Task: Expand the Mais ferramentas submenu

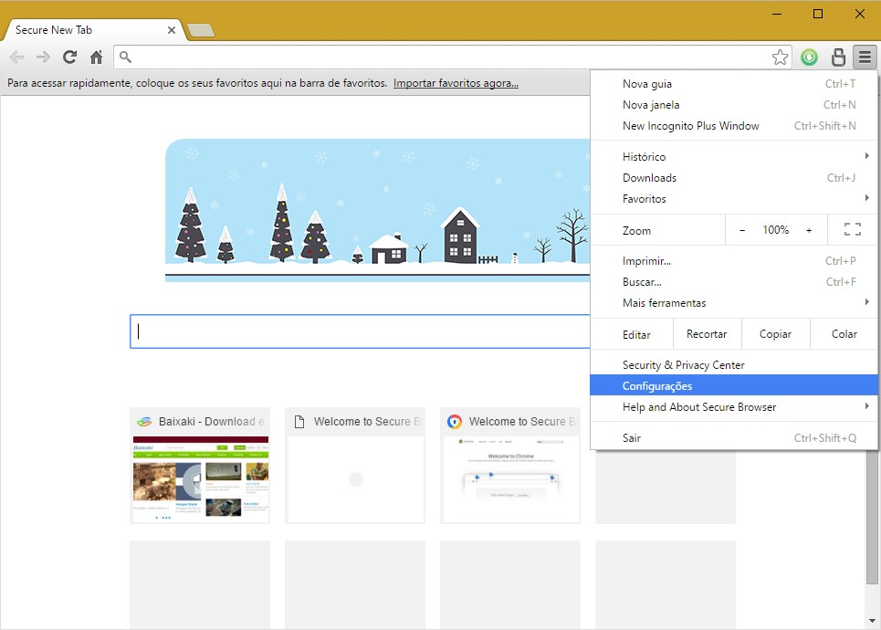Action: (x=734, y=303)
